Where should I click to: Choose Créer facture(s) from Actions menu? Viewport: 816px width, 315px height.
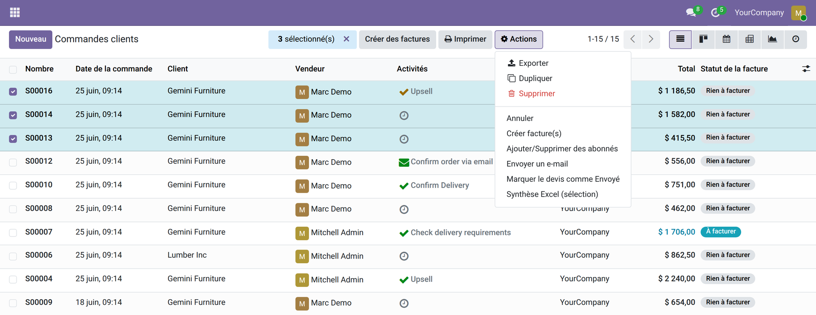pyautogui.click(x=563, y=134)
